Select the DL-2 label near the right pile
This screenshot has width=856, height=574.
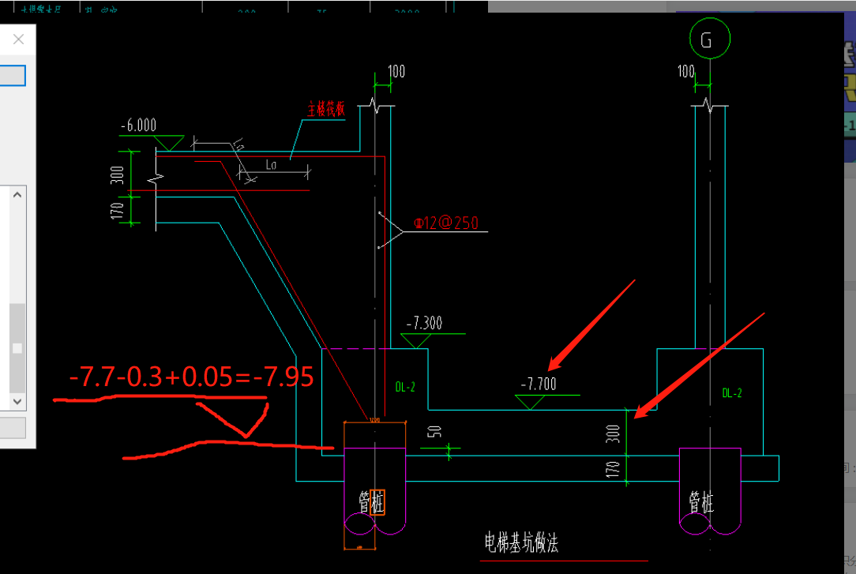point(731,392)
